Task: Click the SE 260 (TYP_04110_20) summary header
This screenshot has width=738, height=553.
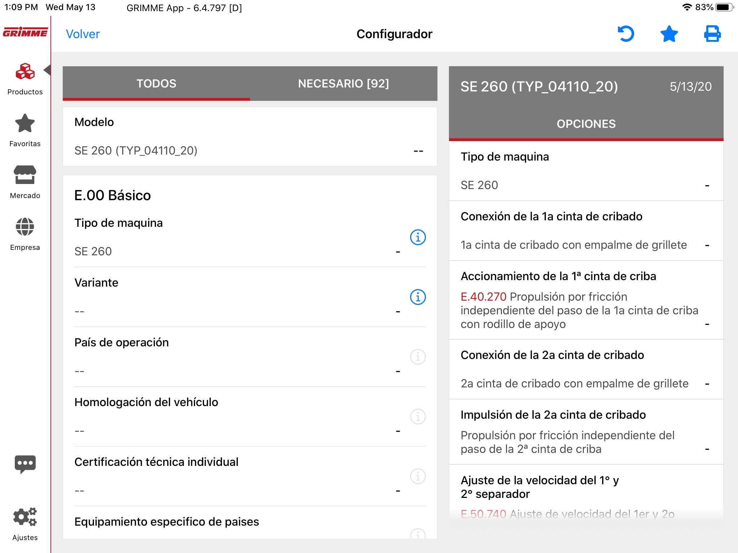Action: (539, 86)
